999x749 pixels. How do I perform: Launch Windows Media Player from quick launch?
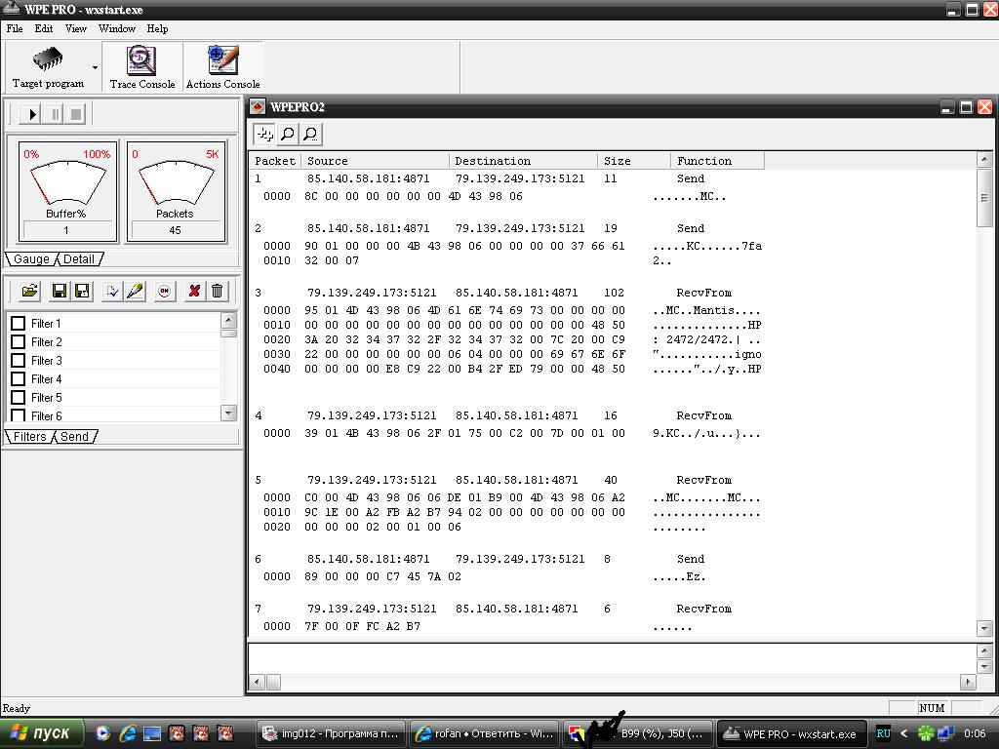point(102,733)
